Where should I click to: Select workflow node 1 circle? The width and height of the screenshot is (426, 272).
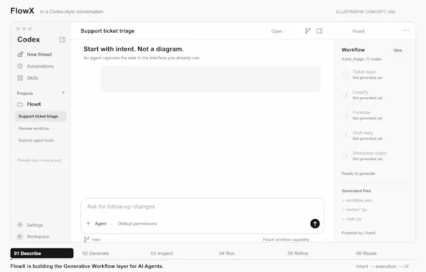tap(346, 75)
